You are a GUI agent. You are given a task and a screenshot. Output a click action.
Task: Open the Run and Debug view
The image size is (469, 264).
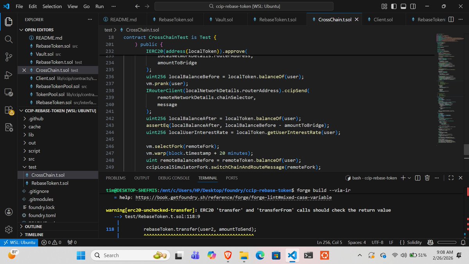8,74
